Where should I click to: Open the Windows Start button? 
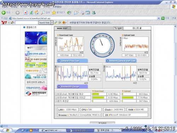coord(8,130)
